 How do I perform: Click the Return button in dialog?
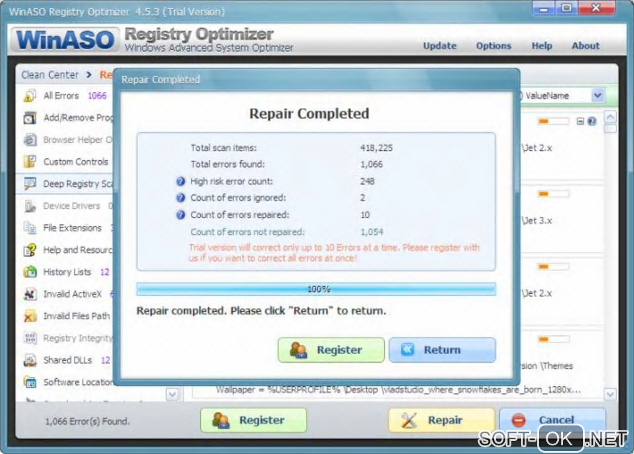[x=443, y=350]
